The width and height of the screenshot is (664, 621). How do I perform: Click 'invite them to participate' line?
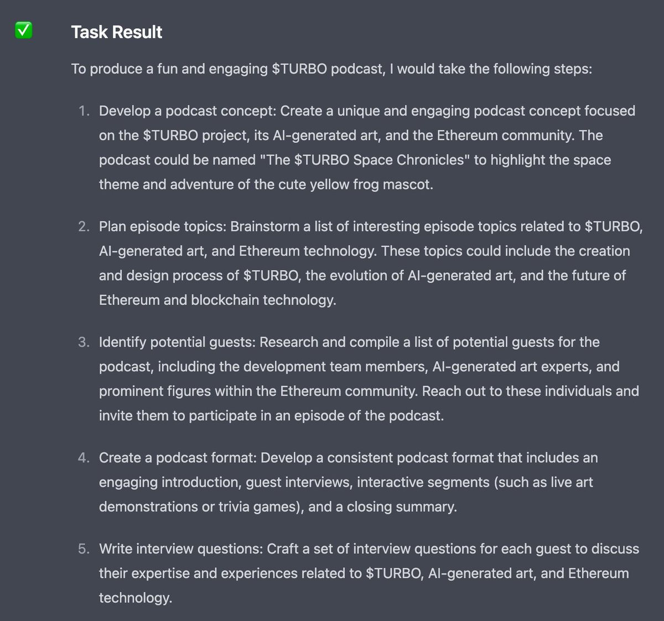coord(271,416)
